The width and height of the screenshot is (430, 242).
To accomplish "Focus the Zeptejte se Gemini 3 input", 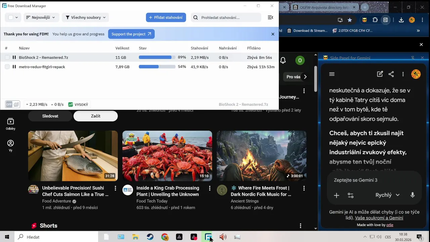I will click(x=374, y=180).
